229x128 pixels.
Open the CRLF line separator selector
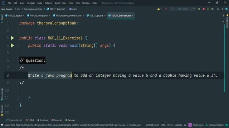[x=163, y=125]
